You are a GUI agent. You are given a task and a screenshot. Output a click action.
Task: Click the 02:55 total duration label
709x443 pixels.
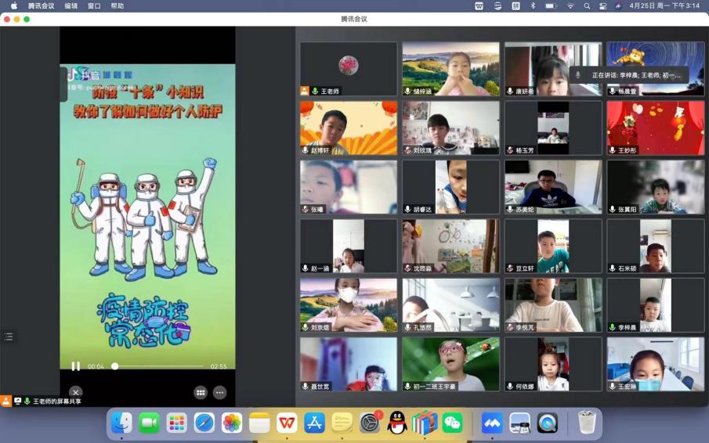tap(219, 366)
